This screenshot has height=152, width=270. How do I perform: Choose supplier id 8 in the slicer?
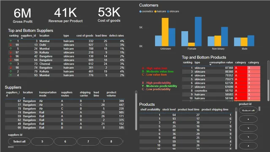pyautogui.click(x=111, y=141)
